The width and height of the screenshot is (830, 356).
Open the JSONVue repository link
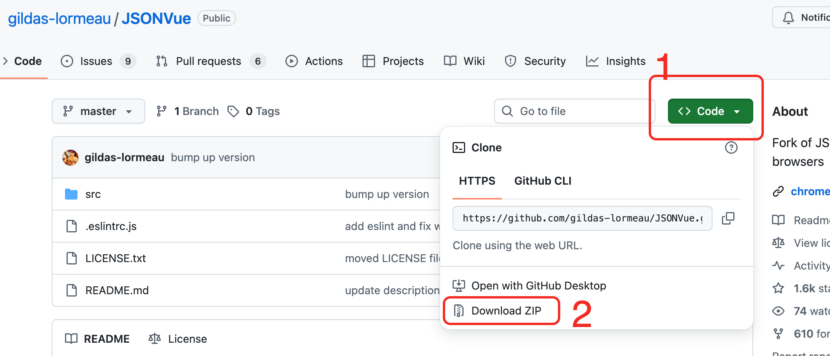(x=156, y=18)
